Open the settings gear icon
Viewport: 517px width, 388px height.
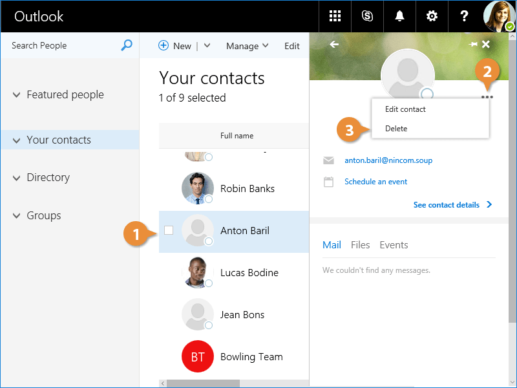pos(431,16)
